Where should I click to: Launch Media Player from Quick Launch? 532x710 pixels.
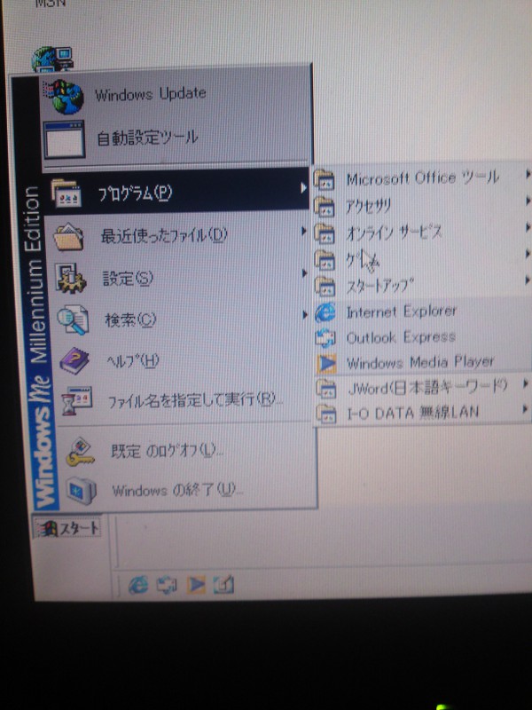pyautogui.click(x=195, y=585)
